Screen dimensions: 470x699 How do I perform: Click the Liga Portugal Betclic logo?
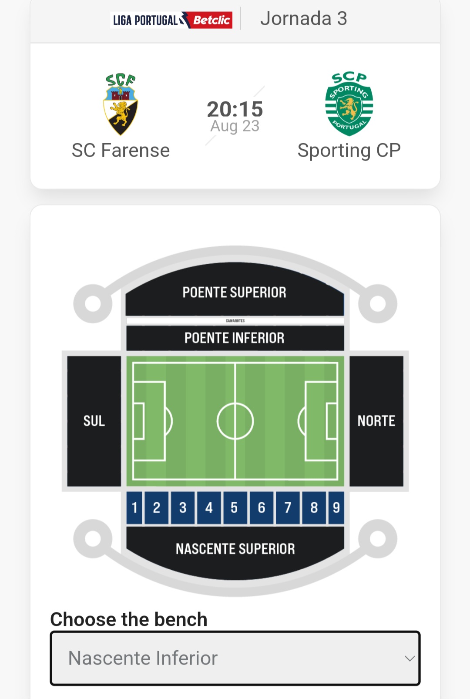(171, 20)
